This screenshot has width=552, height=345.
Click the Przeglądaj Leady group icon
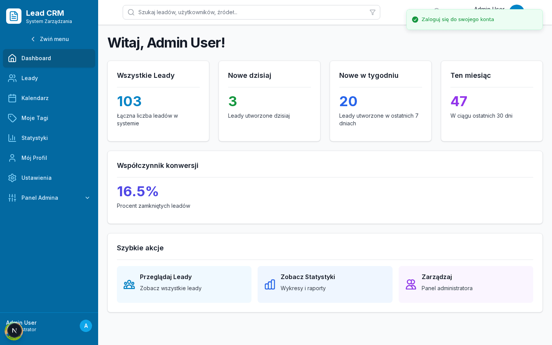129,284
